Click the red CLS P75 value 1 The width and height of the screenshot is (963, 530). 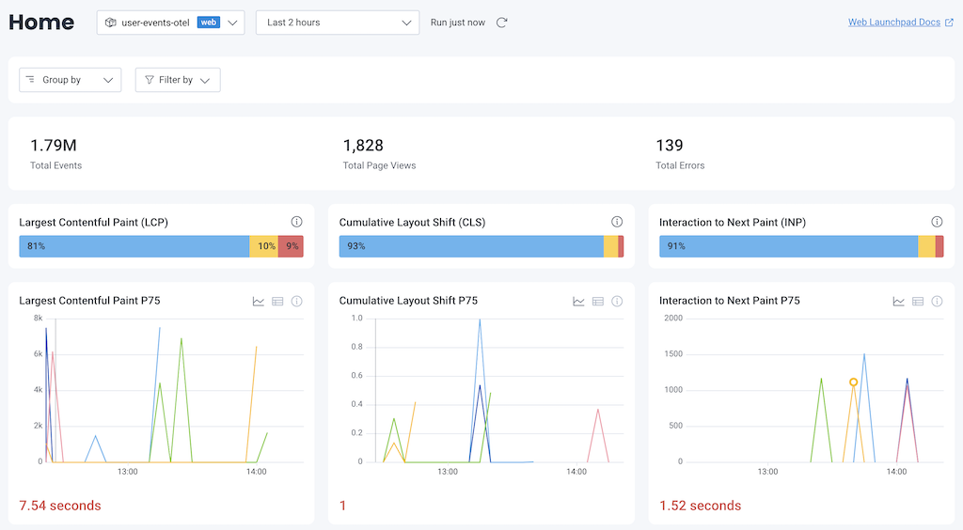(342, 506)
